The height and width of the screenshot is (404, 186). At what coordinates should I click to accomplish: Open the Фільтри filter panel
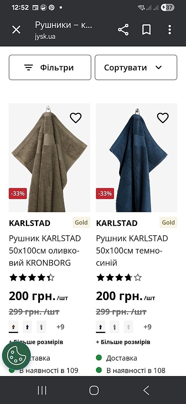(x=50, y=67)
